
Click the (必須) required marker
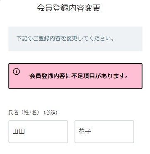point(51,113)
